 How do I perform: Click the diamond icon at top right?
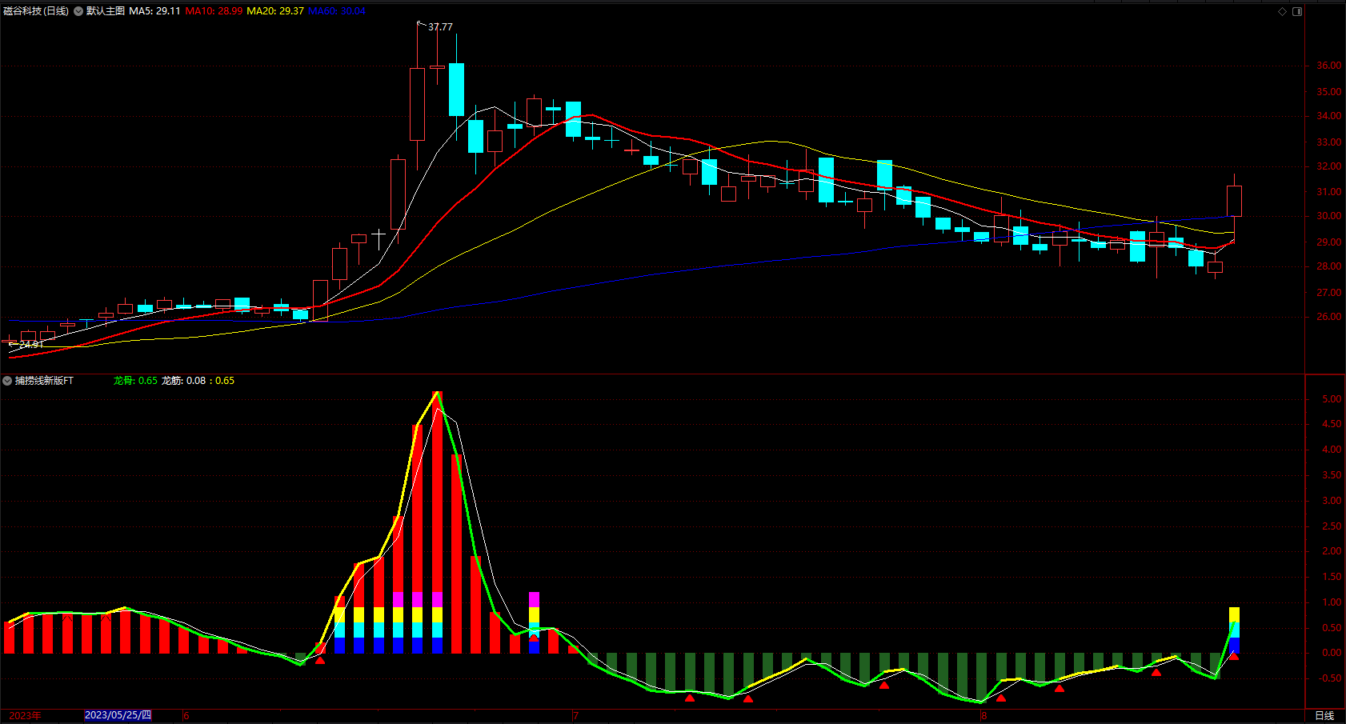(x=1282, y=11)
